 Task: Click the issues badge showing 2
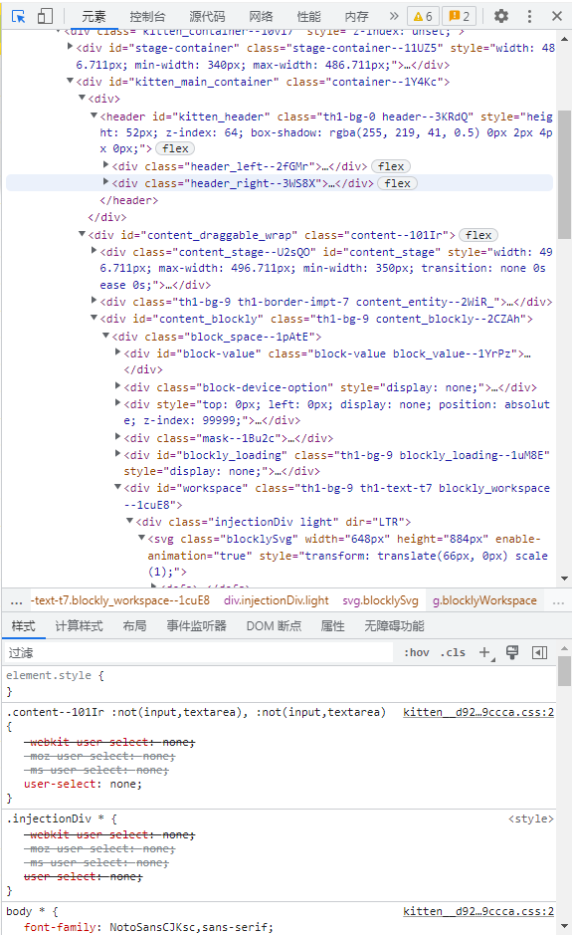click(x=460, y=16)
